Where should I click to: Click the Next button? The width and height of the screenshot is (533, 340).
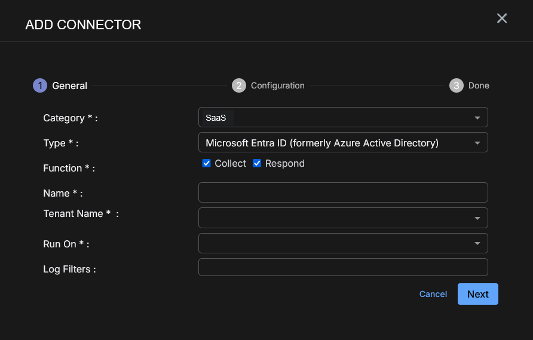(x=477, y=294)
